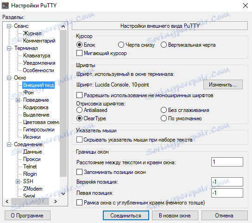Open the Выделение section
Image resolution: width=252 pixels, height=223 pixels.
point(36,115)
